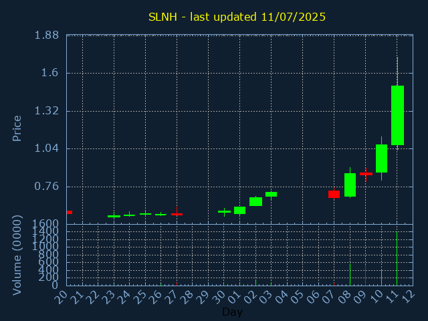Click day label 25 on x-axis

click(x=139, y=297)
